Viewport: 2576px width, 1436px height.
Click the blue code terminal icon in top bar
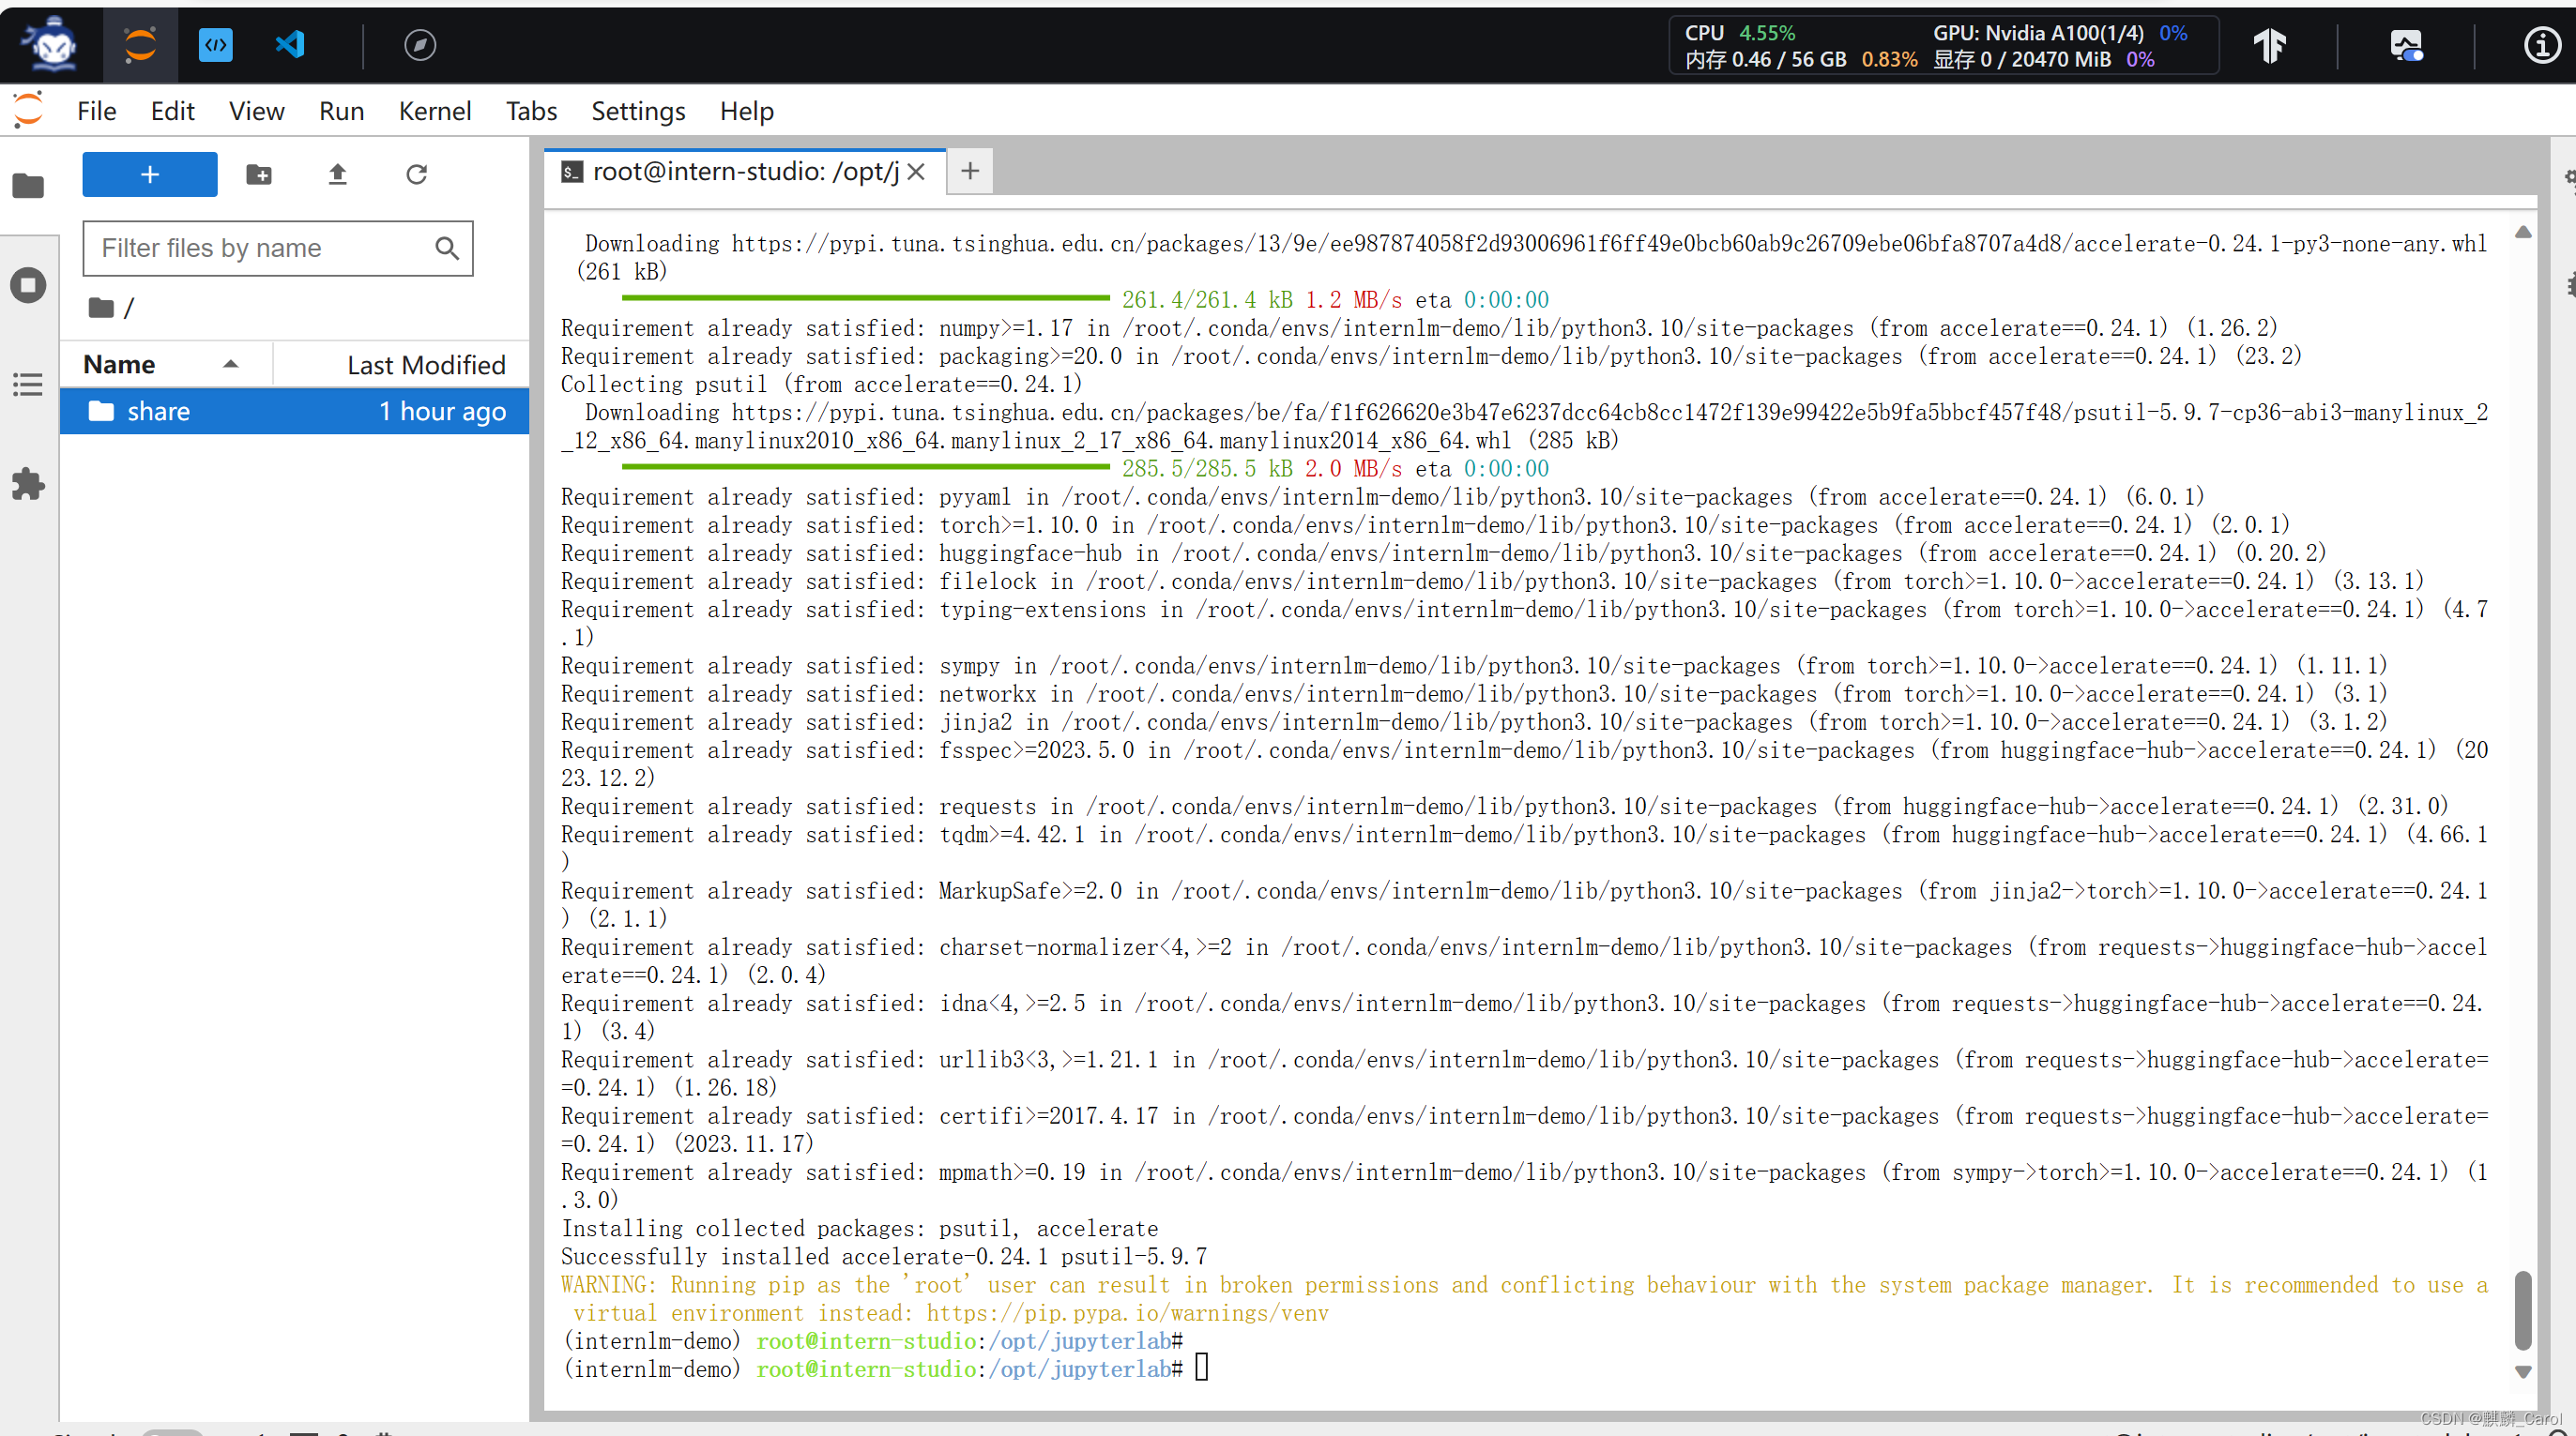[215, 45]
